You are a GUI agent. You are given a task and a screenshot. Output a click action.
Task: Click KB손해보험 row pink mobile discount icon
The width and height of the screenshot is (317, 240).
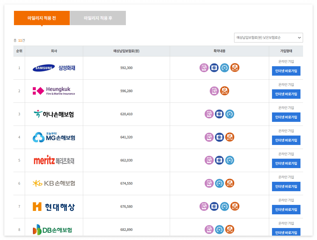(x=209, y=183)
